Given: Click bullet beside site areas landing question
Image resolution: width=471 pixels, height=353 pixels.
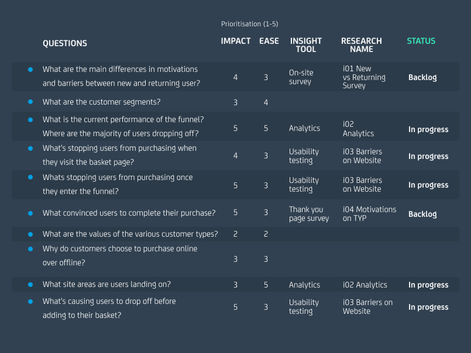Looking at the screenshot, I should click(x=30, y=285).
